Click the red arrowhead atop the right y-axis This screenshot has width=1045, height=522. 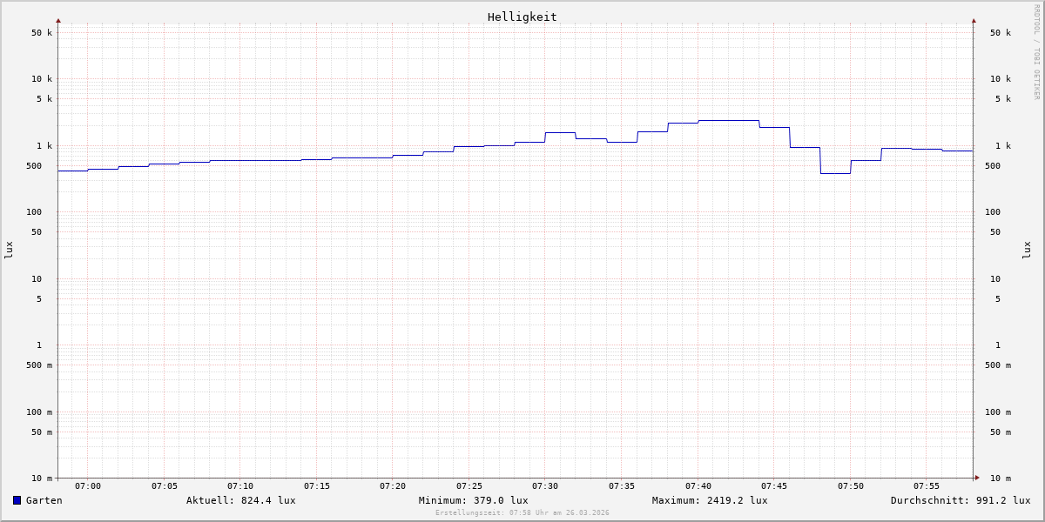[x=974, y=20]
